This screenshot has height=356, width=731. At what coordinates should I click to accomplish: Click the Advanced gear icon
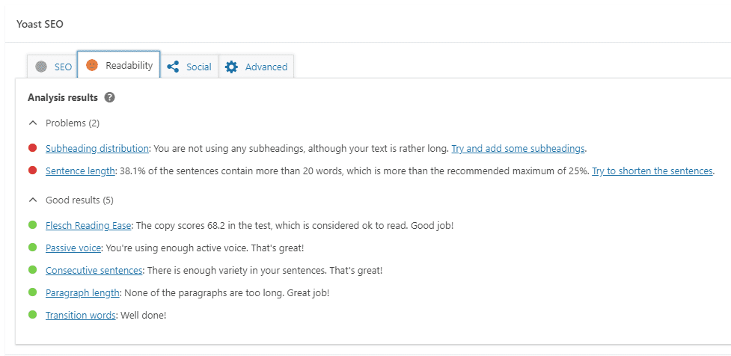(x=231, y=67)
